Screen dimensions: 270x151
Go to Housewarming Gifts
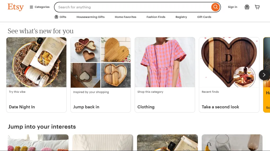point(91,17)
